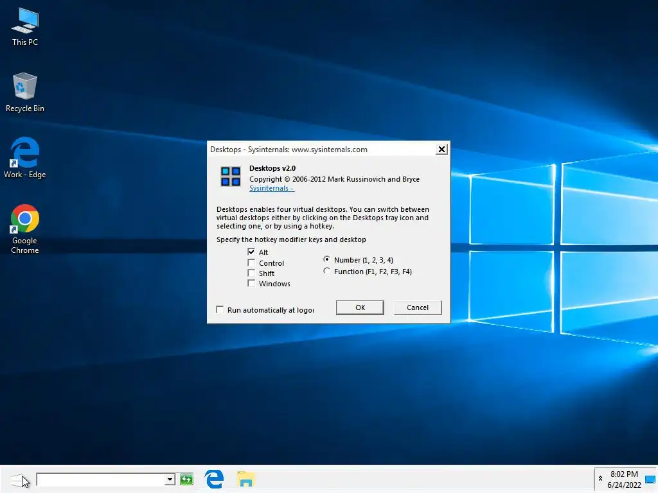The height and width of the screenshot is (493, 658).
Task: Click inside the taskbar address input field
Action: pyautogui.click(x=101, y=479)
